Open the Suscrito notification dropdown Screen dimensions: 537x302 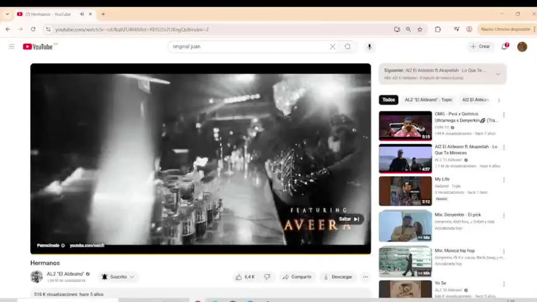[x=118, y=277]
